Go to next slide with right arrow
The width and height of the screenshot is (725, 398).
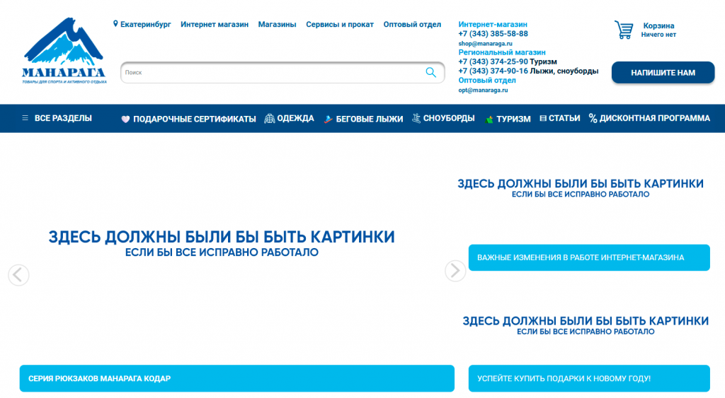[x=455, y=271]
